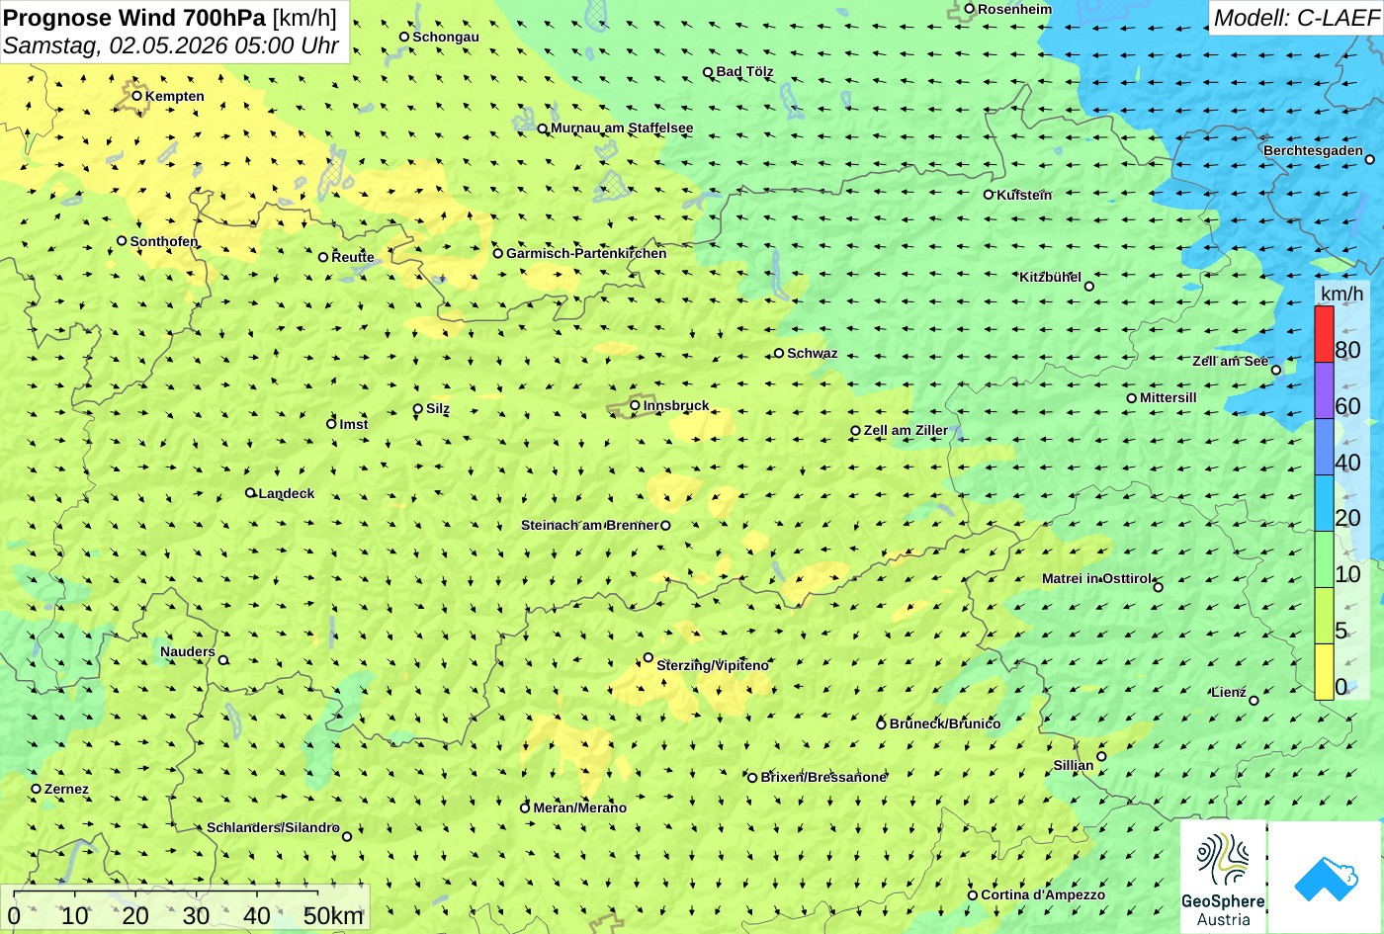Click the Zell am See marker
Image resolution: width=1384 pixels, height=934 pixels.
(x=1276, y=371)
